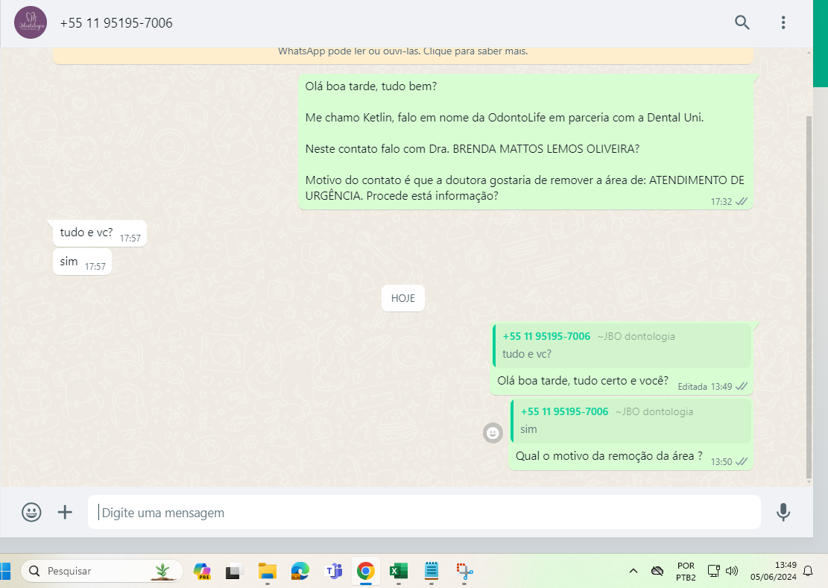Open quoted 'sim' reply preview
828x588 pixels.
(631, 420)
